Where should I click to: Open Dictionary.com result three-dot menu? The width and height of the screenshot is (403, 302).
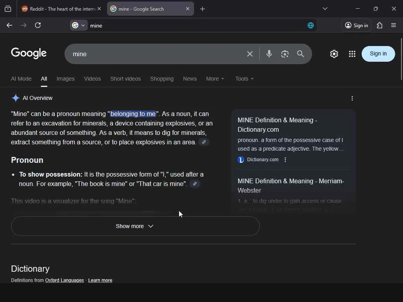point(285,160)
